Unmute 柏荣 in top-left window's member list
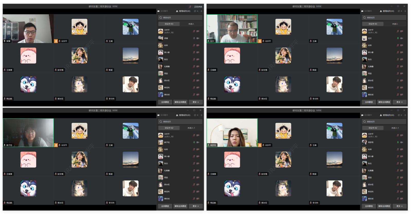 coord(194,45)
